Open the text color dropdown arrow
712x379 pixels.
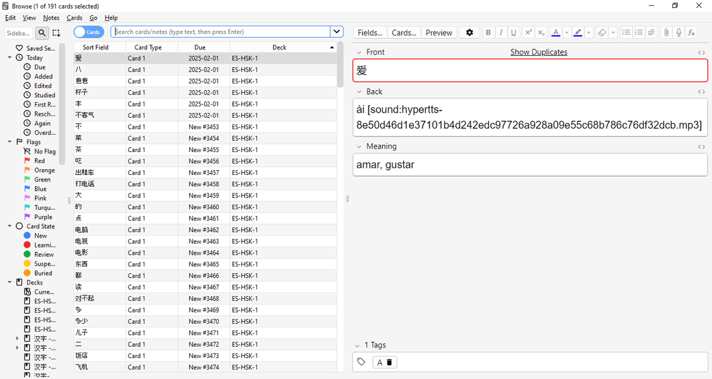[x=566, y=32]
